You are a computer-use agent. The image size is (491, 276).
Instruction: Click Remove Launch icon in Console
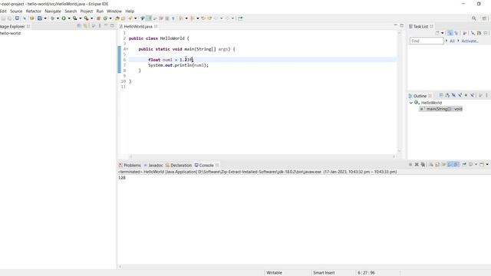coord(417,164)
